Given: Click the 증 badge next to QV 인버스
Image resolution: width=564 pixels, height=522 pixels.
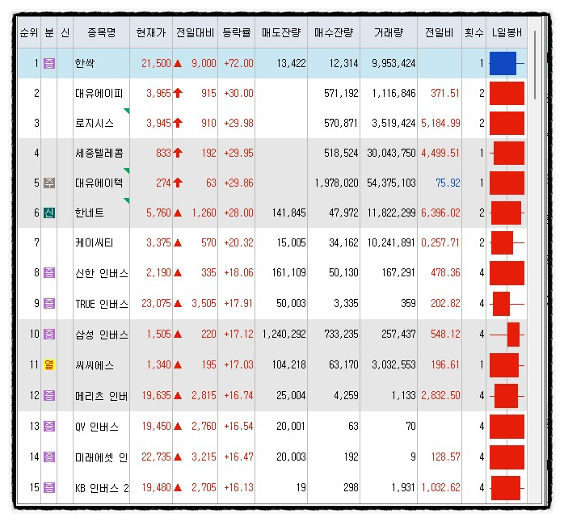Looking at the screenshot, I should [x=49, y=427].
